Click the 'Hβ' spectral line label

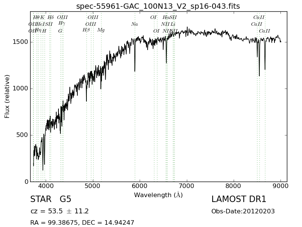(86, 30)
